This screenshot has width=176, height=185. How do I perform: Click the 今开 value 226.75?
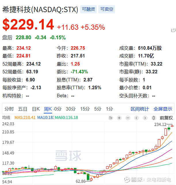pos(78,48)
